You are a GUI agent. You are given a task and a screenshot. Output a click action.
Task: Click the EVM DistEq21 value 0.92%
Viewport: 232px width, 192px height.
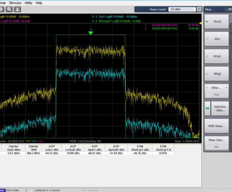click(x=163, y=153)
